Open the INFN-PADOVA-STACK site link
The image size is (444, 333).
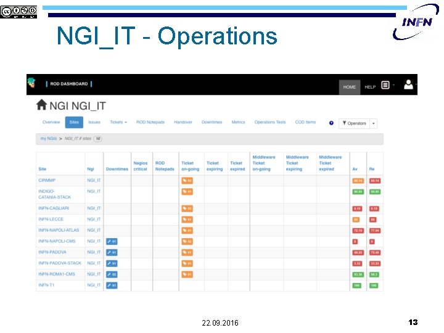click(60, 263)
